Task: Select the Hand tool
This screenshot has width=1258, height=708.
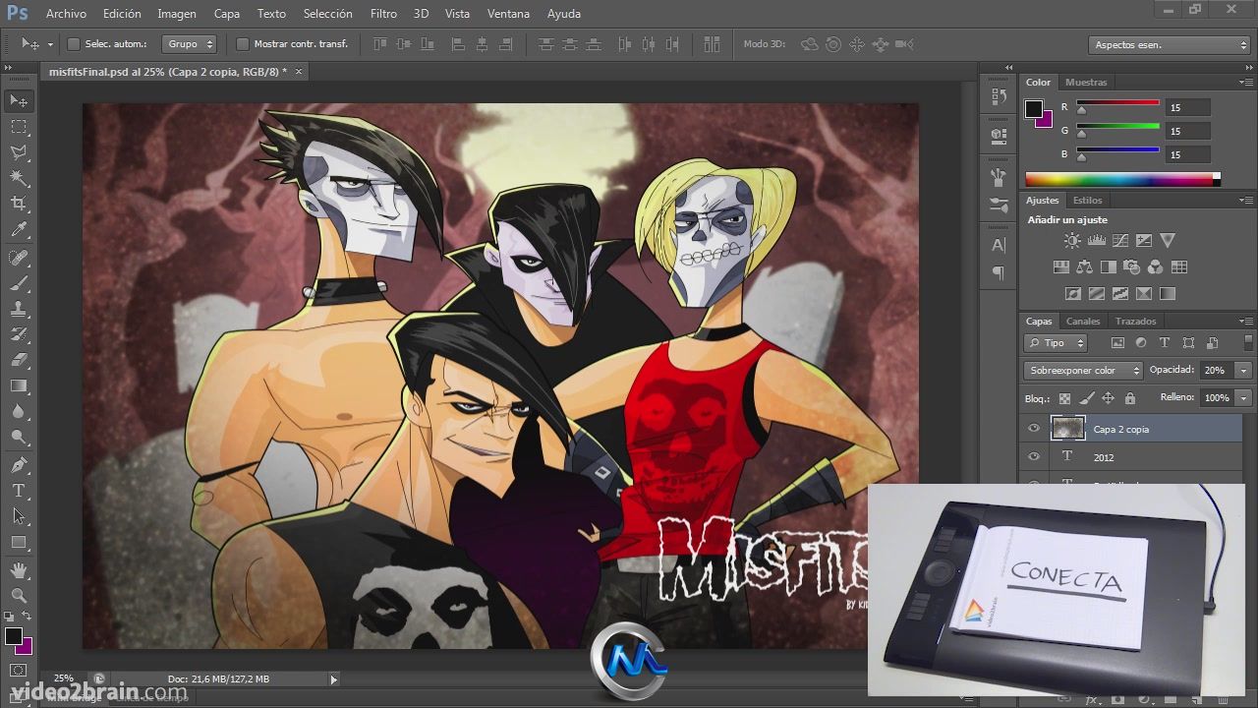Action: click(19, 569)
